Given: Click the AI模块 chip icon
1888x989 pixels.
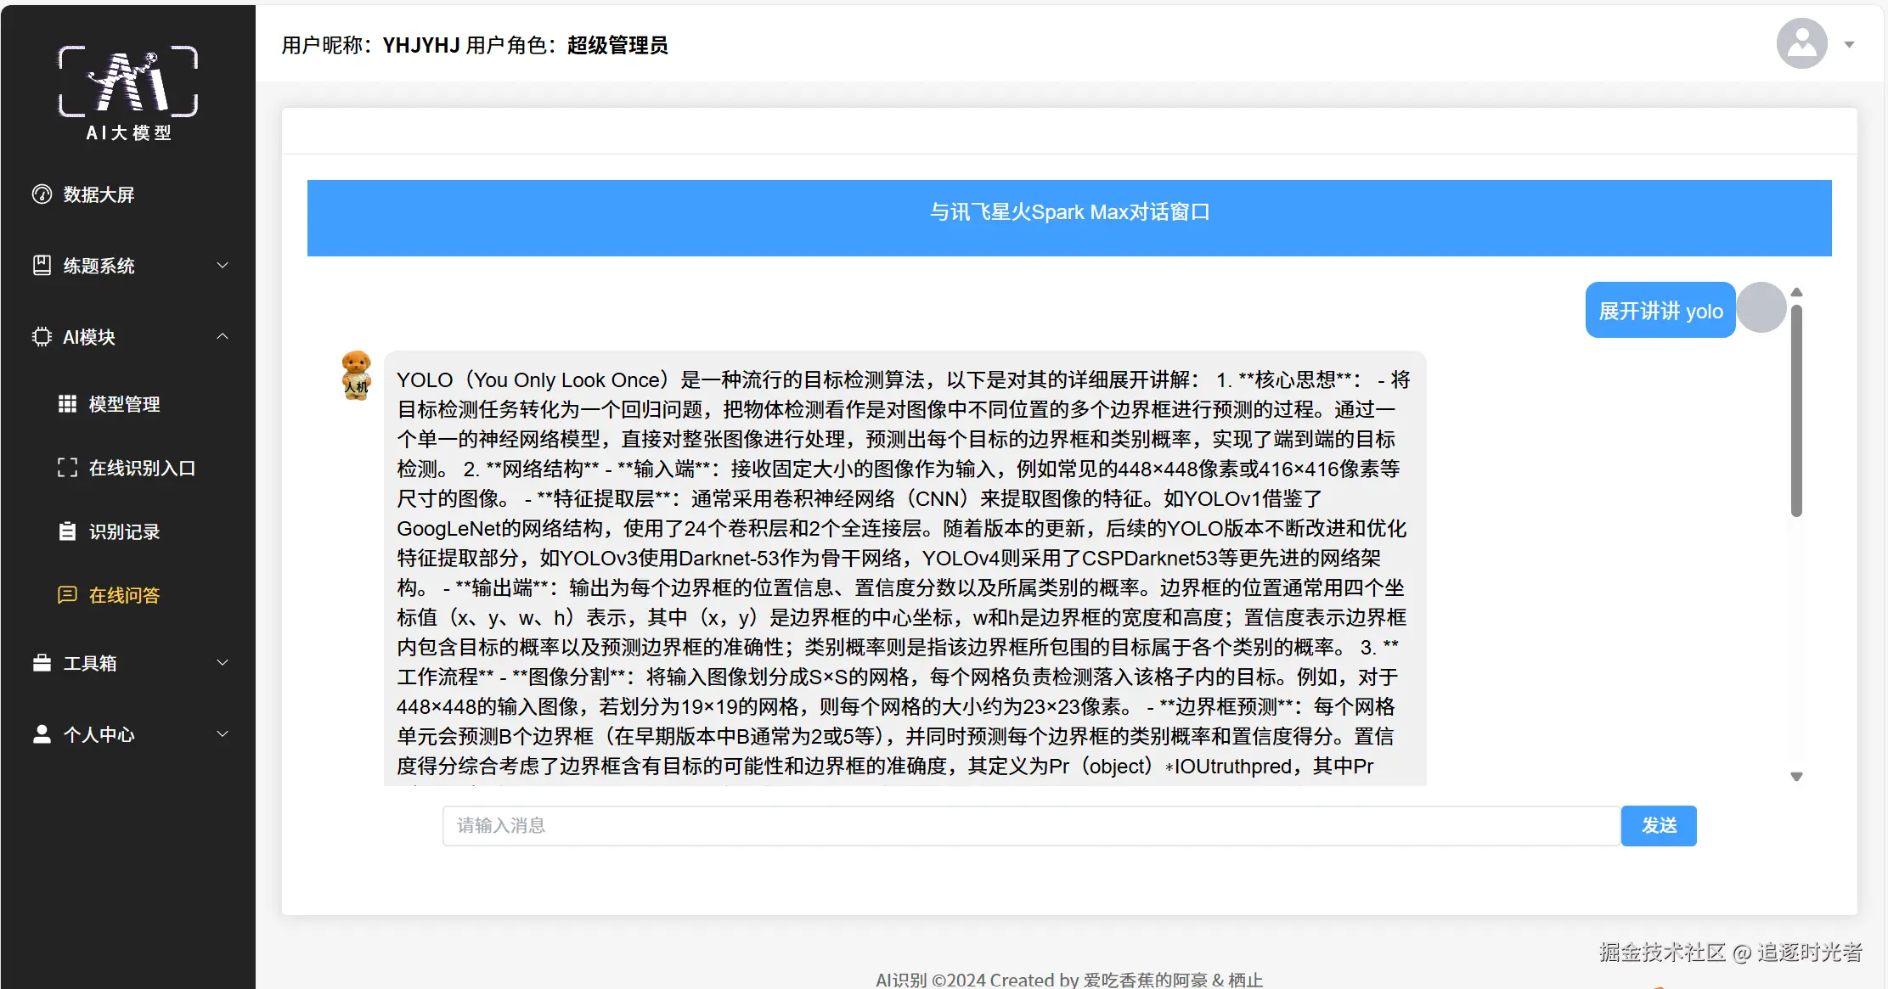Looking at the screenshot, I should [x=42, y=337].
